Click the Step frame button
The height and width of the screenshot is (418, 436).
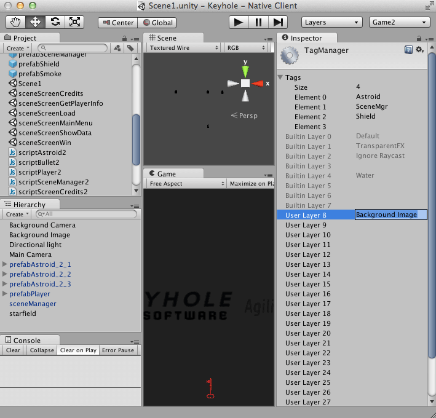[277, 22]
